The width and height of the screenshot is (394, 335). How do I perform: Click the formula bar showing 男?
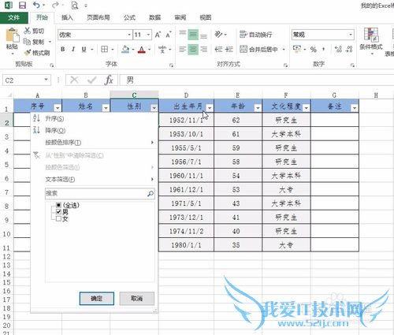[x=257, y=80]
